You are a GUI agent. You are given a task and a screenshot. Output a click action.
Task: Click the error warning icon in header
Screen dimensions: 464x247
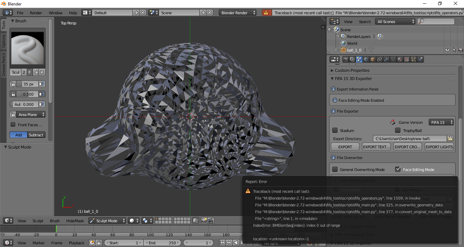tap(266, 13)
